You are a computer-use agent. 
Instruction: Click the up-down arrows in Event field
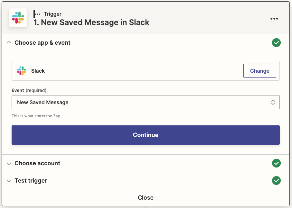pos(273,102)
